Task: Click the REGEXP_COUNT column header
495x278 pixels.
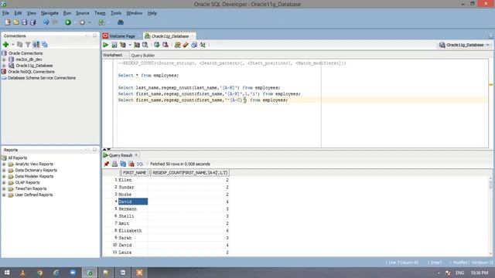Action: pos(189,173)
